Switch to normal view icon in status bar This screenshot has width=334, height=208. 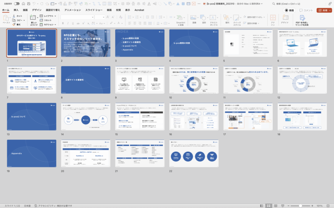[x=263, y=206]
